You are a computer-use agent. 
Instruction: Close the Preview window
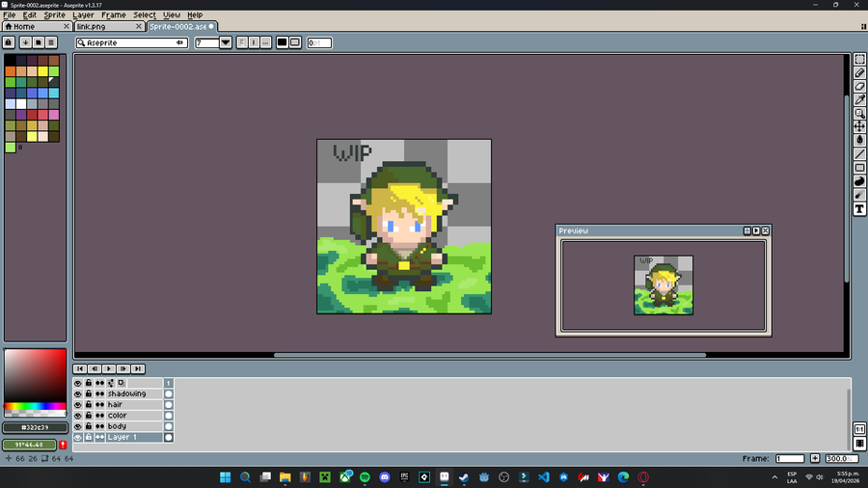point(766,230)
